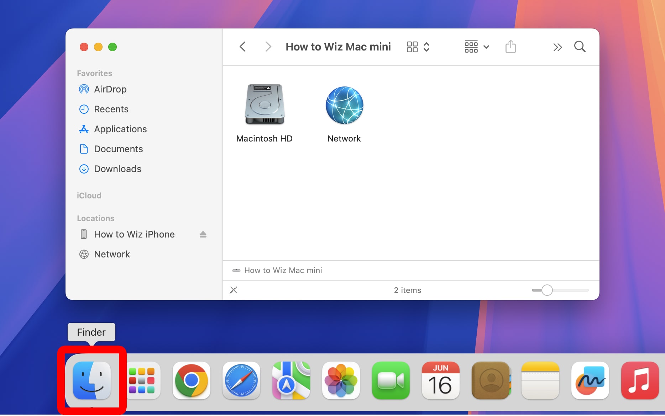Click the Search magnifying glass icon

click(580, 47)
